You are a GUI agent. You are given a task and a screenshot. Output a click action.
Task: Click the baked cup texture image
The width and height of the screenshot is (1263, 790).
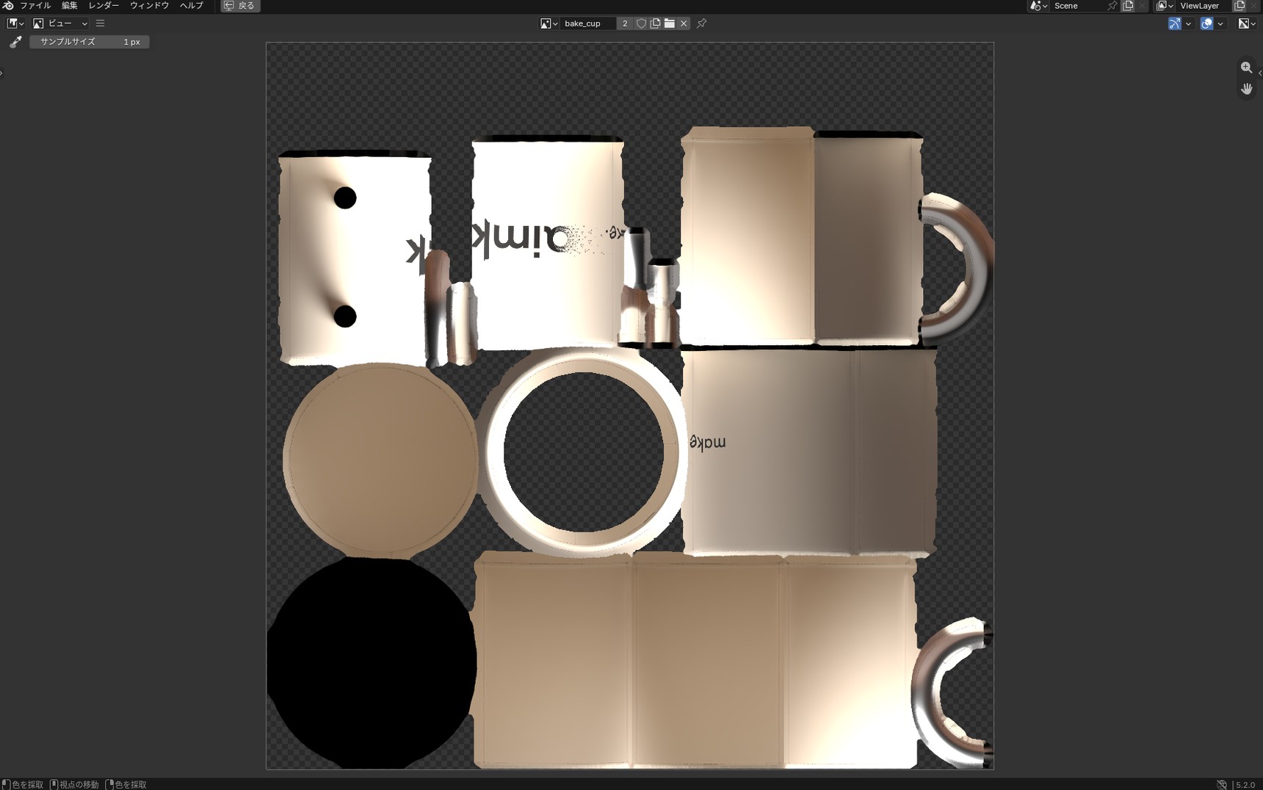[630, 406]
